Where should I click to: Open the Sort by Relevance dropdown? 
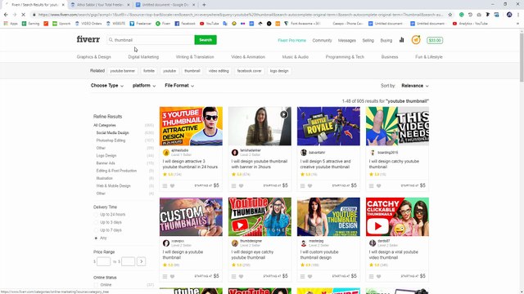[415, 86]
